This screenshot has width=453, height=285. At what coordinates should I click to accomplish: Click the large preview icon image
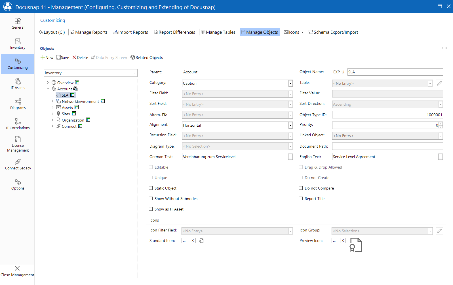pos(356,245)
